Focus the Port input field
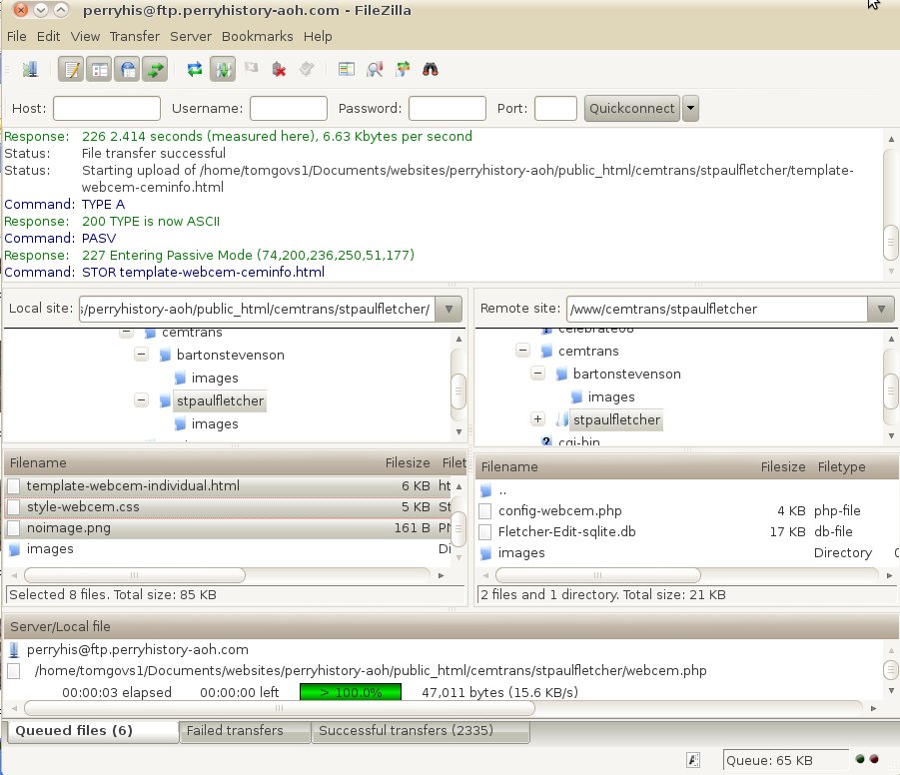900x775 pixels. [555, 108]
